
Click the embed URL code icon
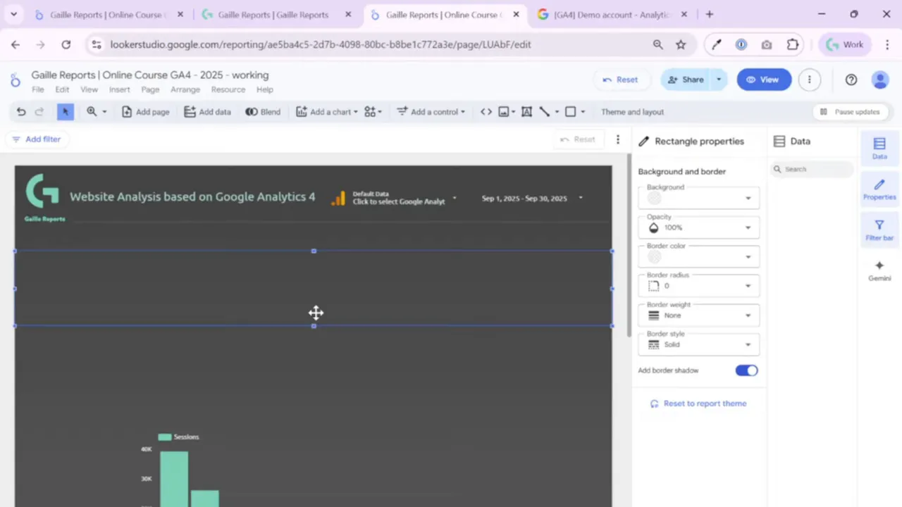point(486,112)
